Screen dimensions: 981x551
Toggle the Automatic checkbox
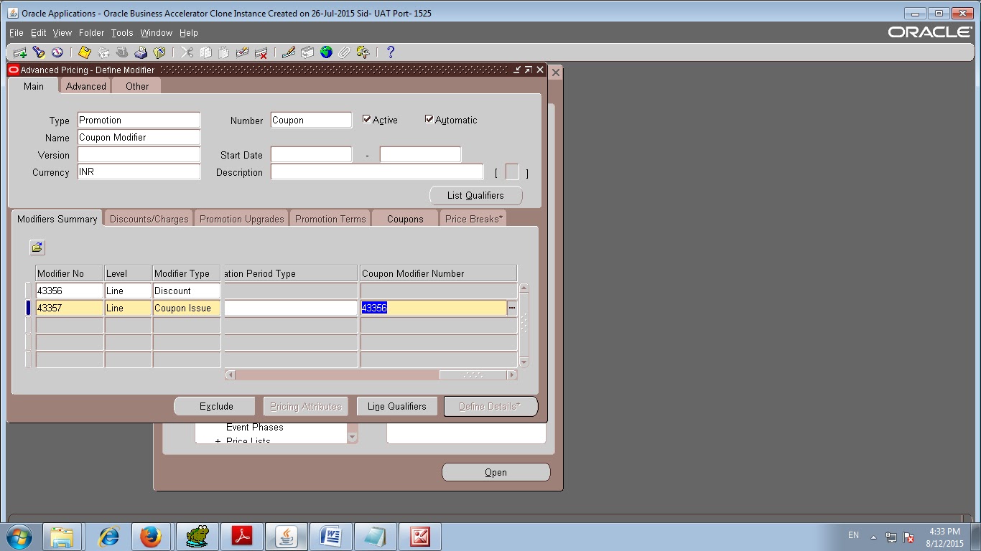pos(429,120)
